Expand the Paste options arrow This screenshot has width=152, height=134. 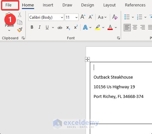9,30
